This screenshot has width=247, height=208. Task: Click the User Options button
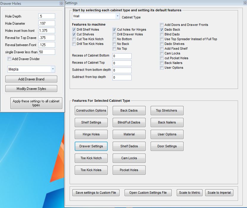pos(167,134)
